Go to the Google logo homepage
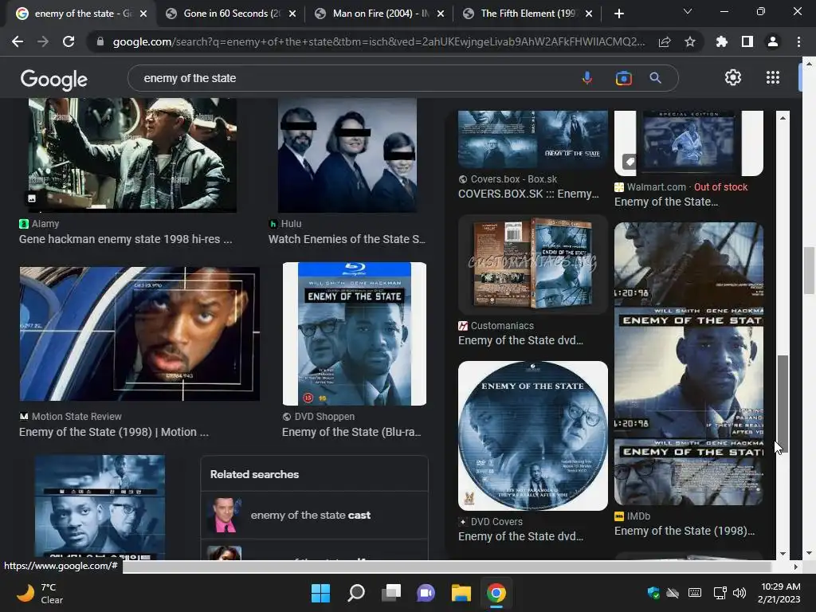 tap(54, 79)
